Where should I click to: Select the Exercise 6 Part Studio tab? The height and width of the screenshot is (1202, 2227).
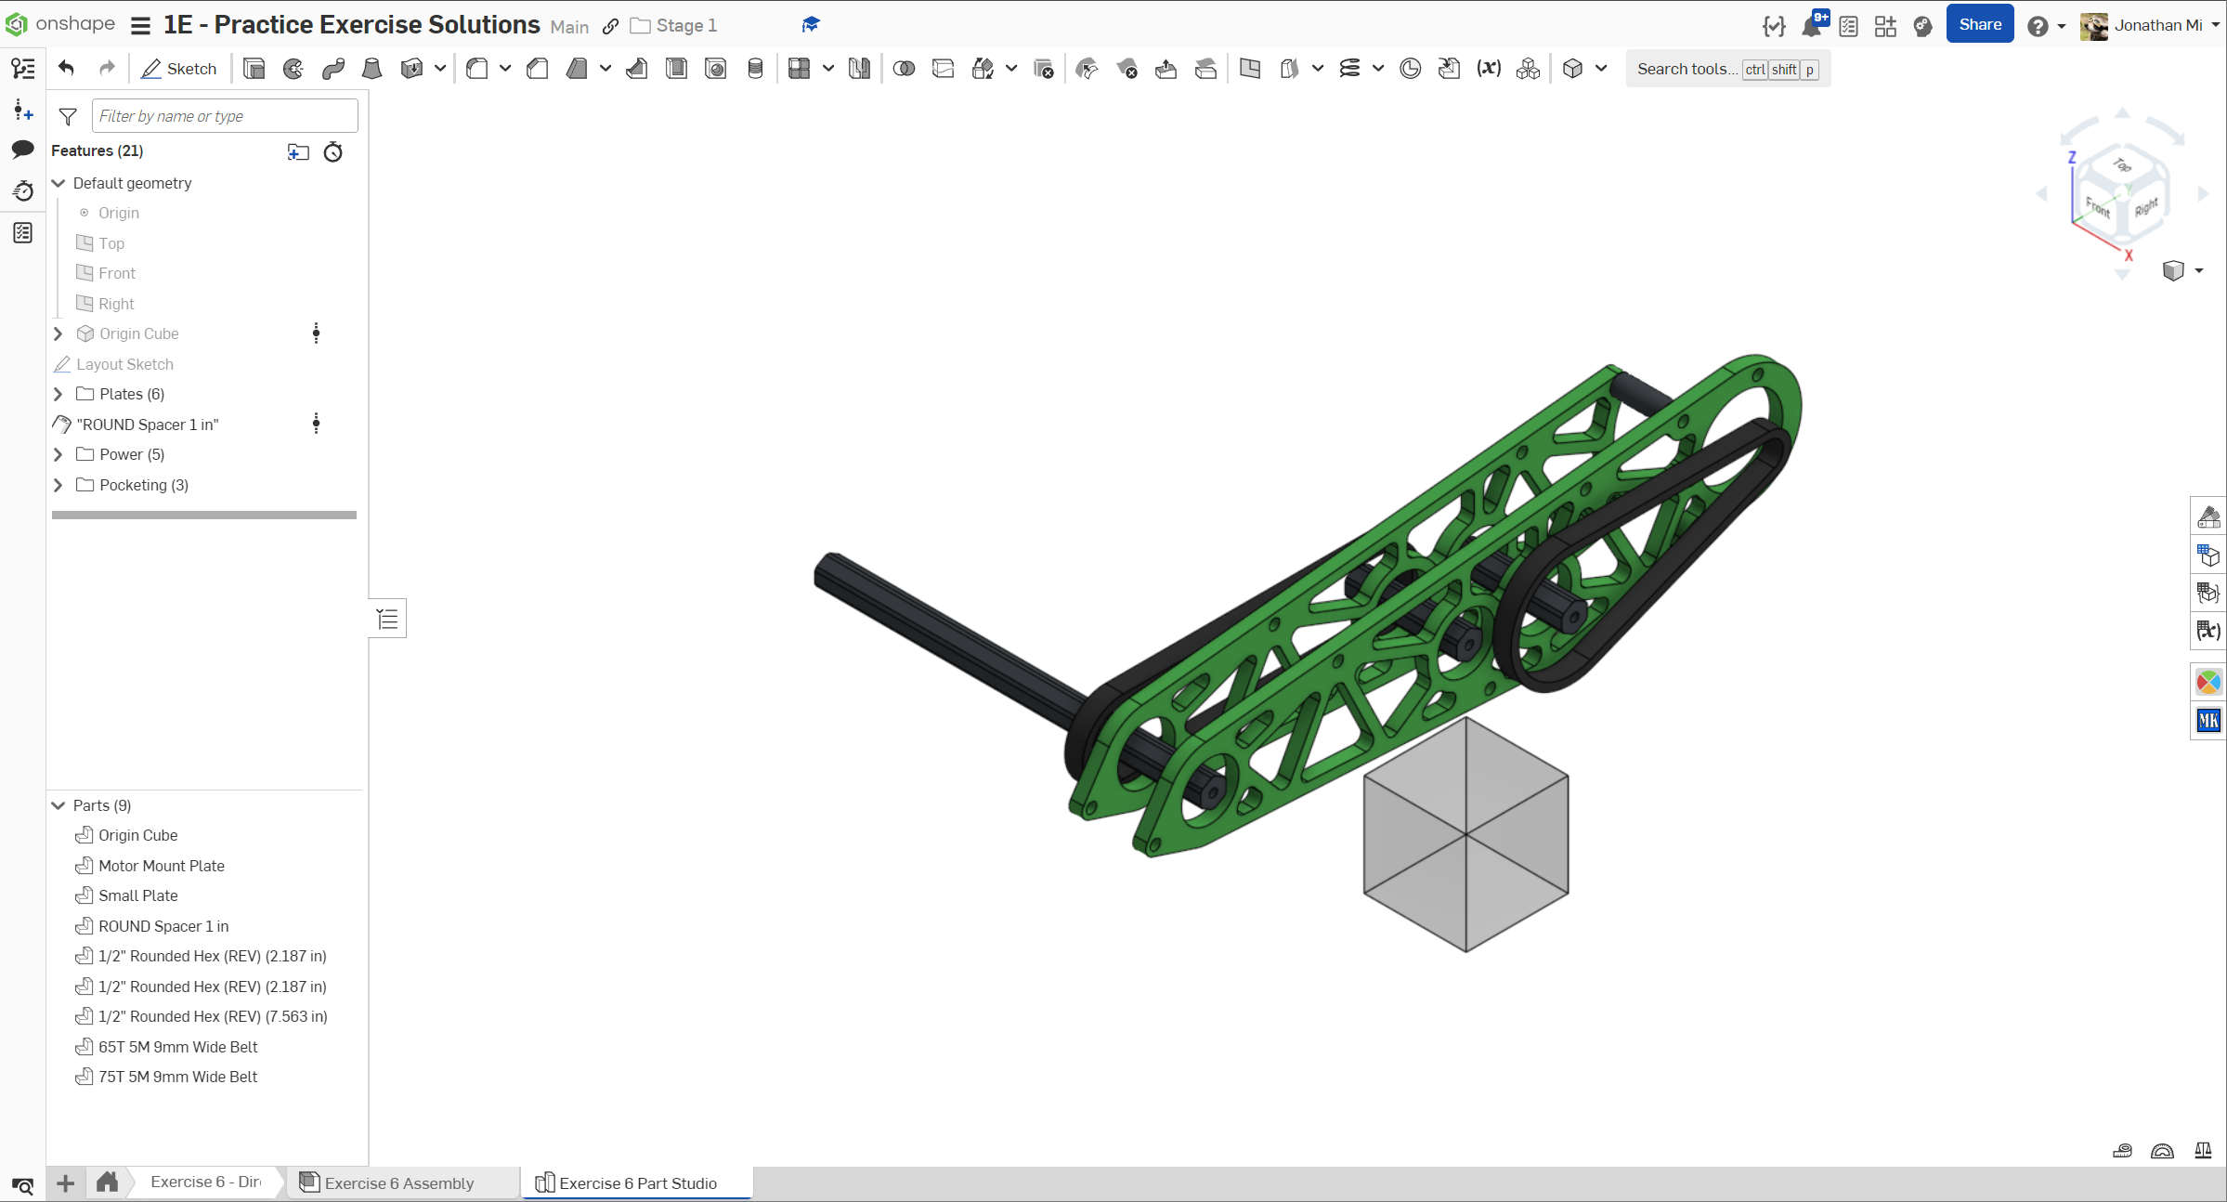tap(638, 1182)
